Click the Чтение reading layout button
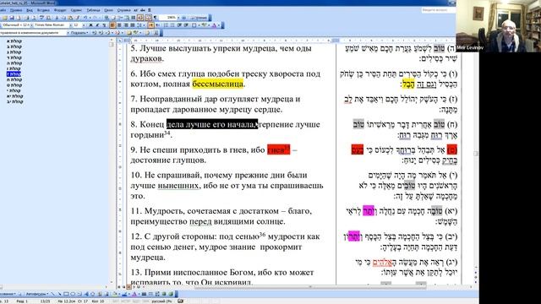The image size is (541, 304). tap(199, 18)
